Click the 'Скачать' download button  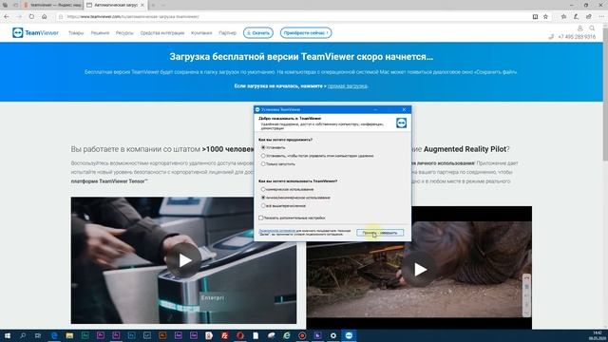[x=258, y=33]
